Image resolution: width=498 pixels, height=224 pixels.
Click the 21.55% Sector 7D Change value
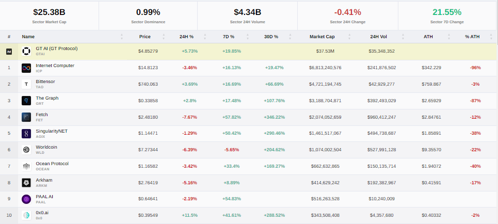[x=447, y=12]
